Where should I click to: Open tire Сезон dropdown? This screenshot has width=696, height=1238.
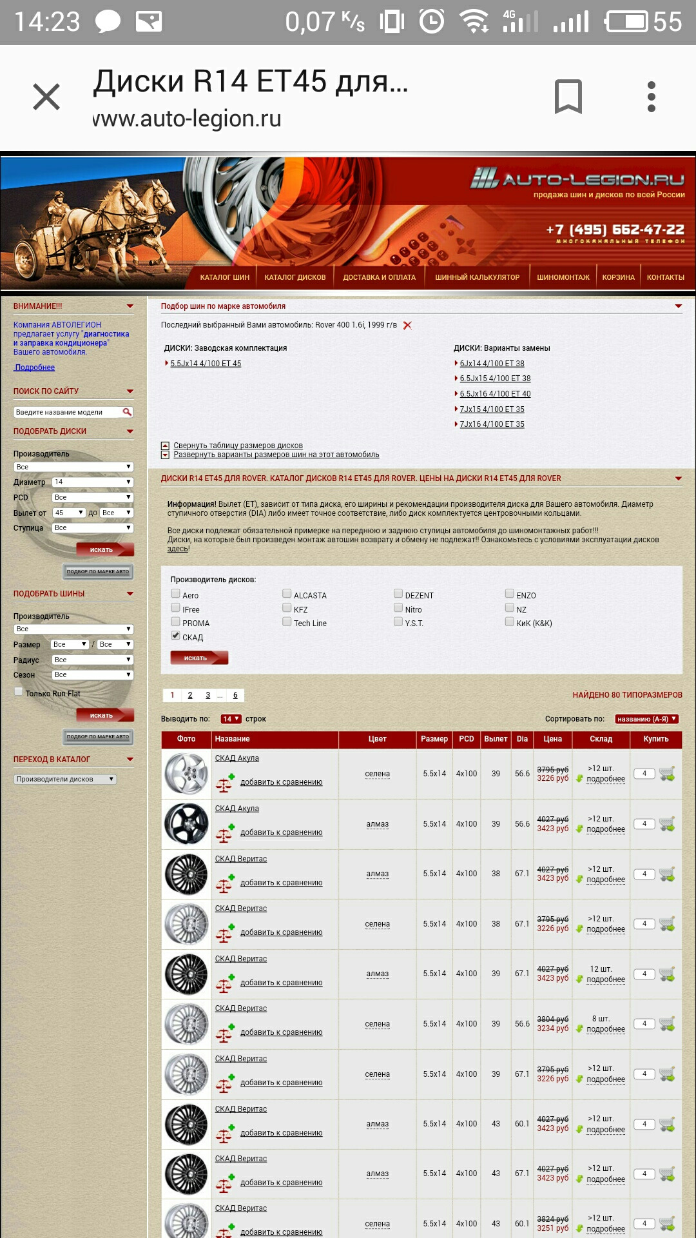93,675
